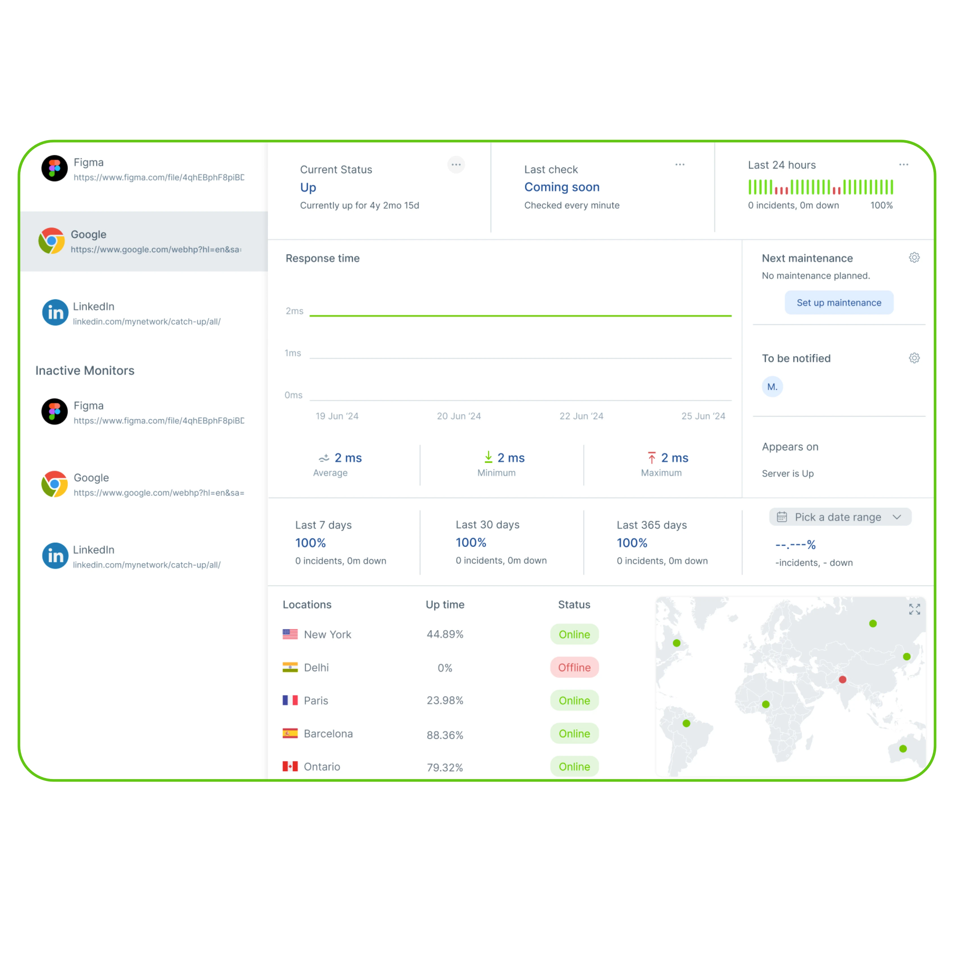This screenshot has height=954, width=954.
Task: Open the Last check options menu
Action: (680, 165)
